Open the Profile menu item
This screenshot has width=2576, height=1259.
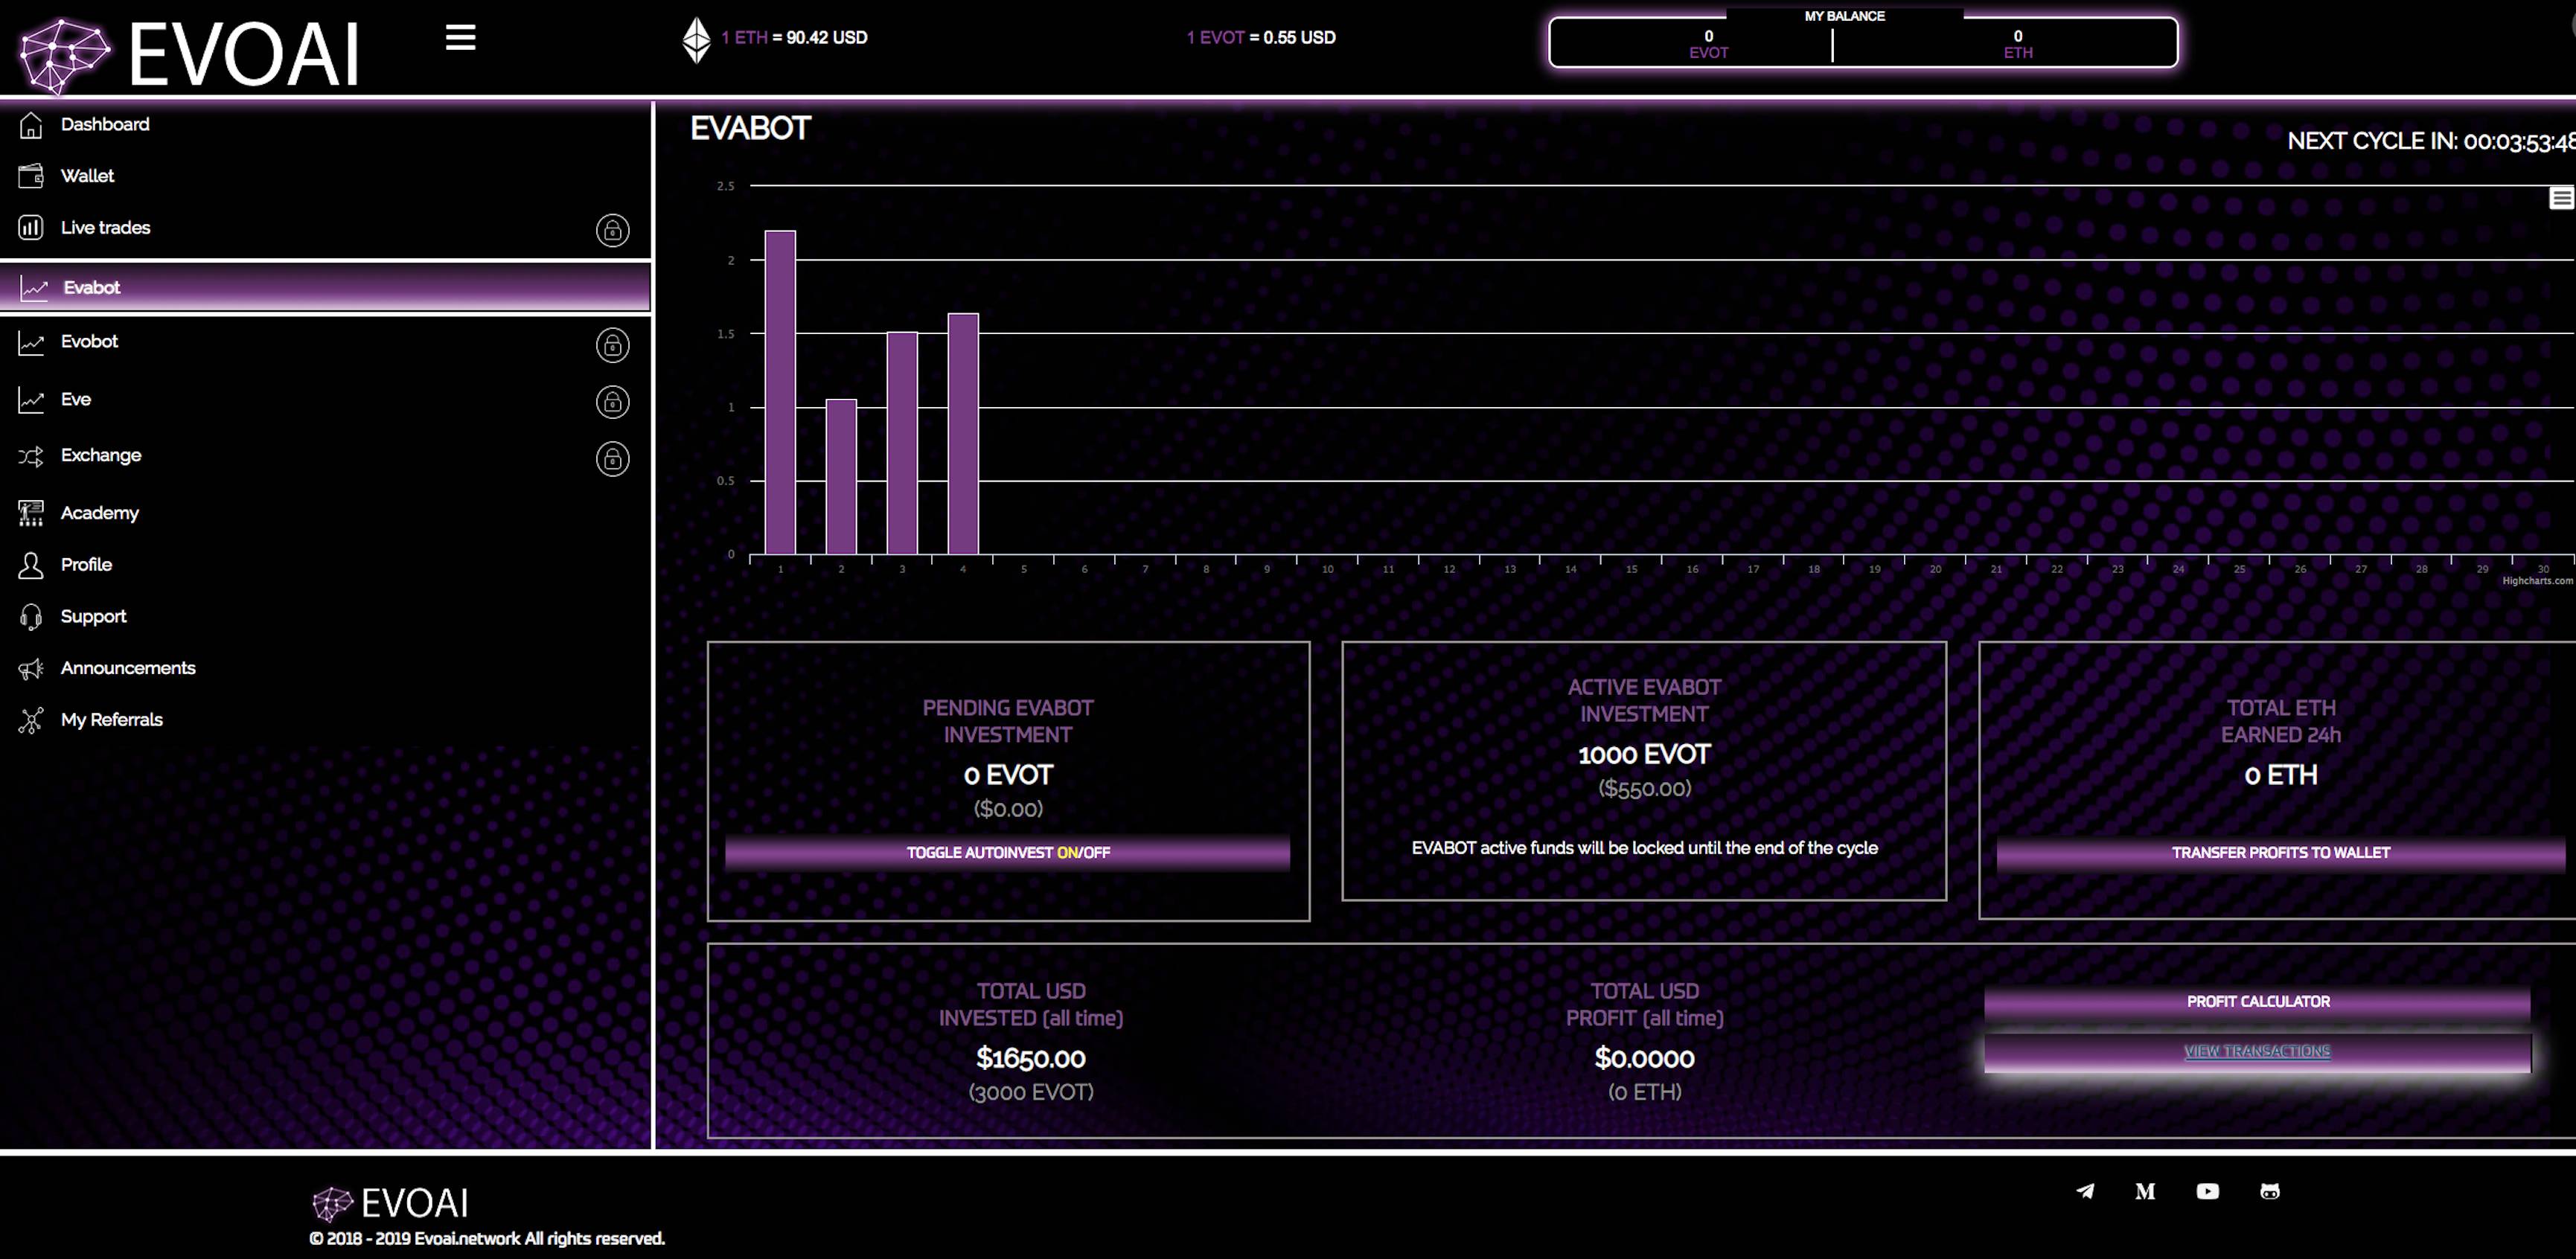click(86, 565)
